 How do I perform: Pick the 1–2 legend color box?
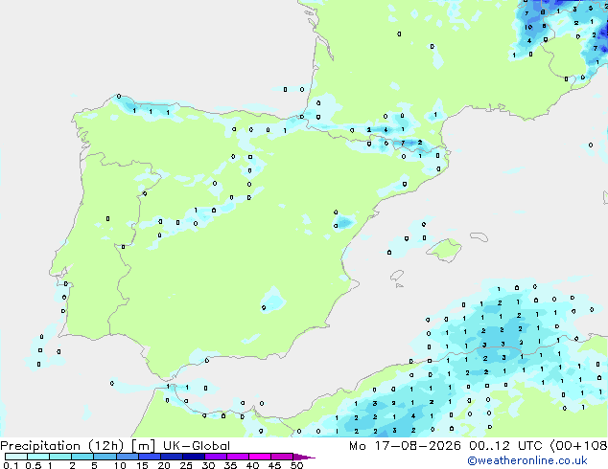click(x=60, y=457)
